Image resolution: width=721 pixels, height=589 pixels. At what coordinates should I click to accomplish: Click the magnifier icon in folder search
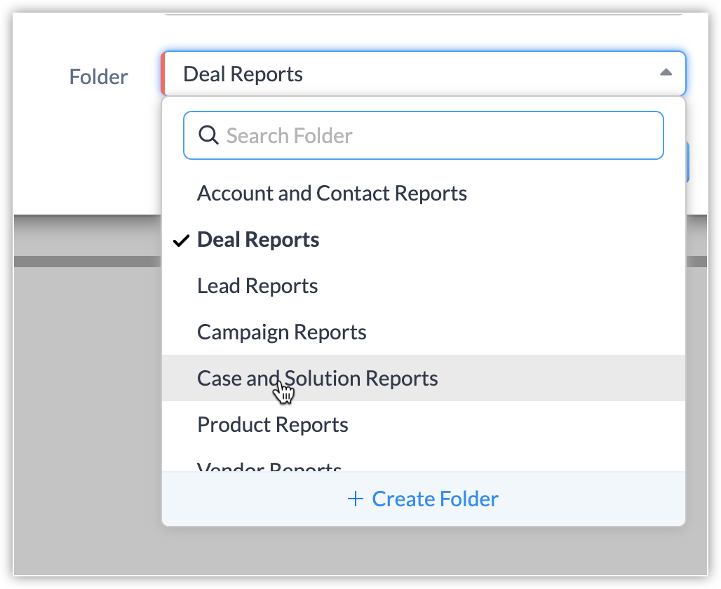click(208, 135)
